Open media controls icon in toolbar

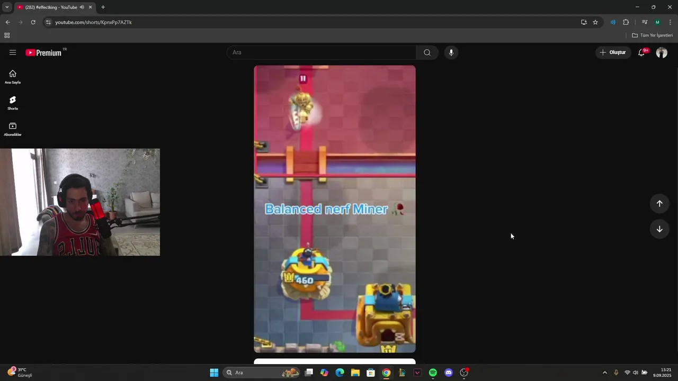pyautogui.click(x=645, y=22)
